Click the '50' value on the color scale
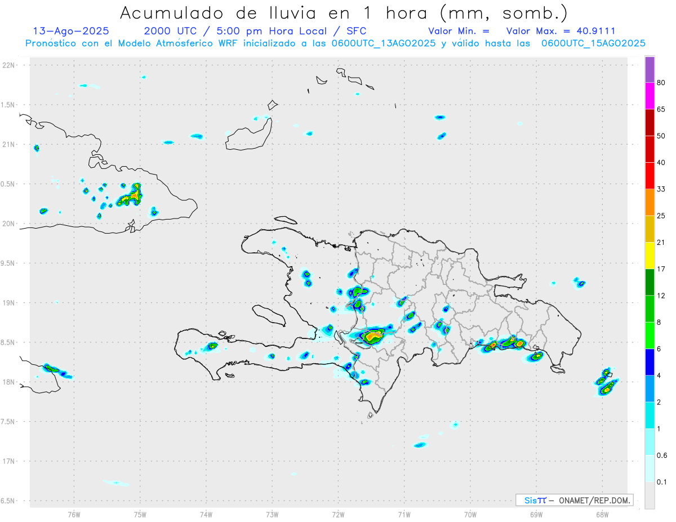676x522 pixels. (x=661, y=136)
